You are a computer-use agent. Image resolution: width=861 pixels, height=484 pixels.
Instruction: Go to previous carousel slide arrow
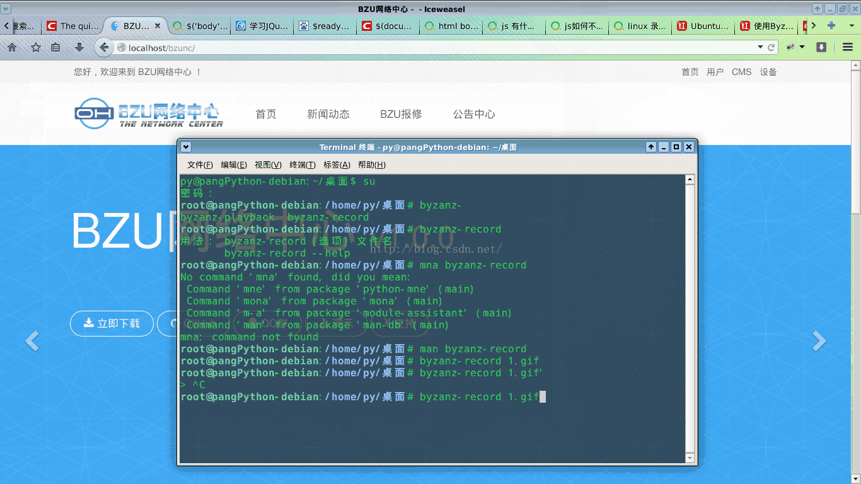pyautogui.click(x=32, y=341)
